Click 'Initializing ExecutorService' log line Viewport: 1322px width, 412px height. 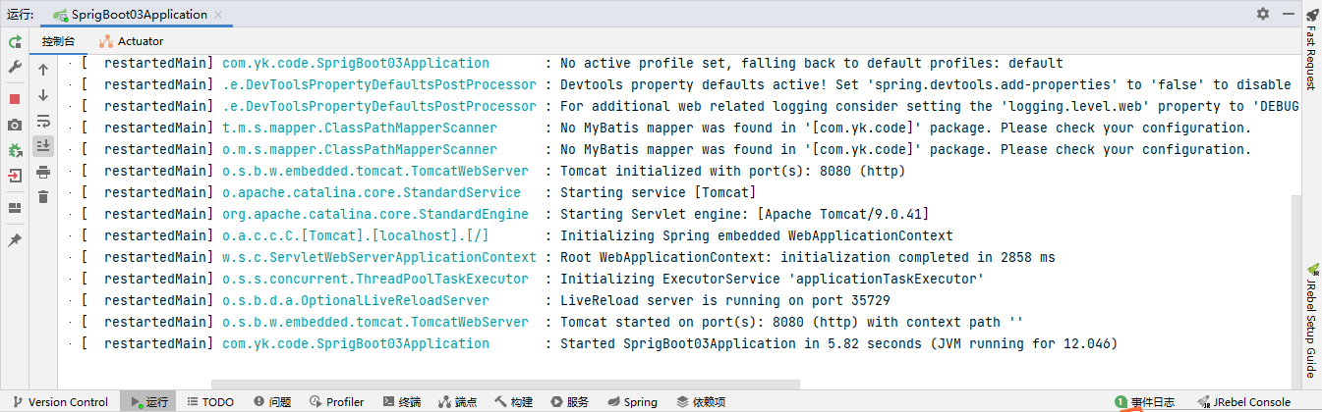click(x=773, y=279)
